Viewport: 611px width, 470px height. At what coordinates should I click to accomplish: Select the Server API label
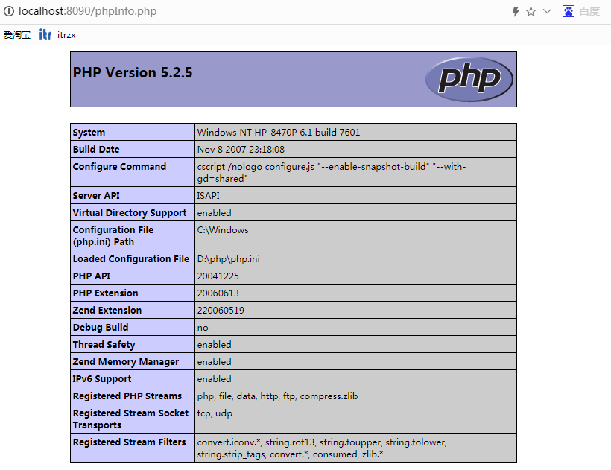pyautogui.click(x=96, y=195)
